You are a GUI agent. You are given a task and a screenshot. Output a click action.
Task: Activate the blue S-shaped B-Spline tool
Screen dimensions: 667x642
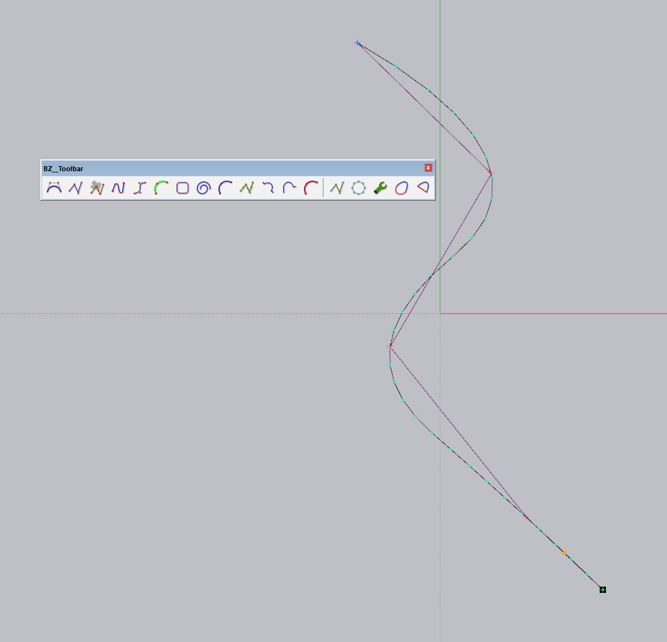pyautogui.click(x=118, y=188)
